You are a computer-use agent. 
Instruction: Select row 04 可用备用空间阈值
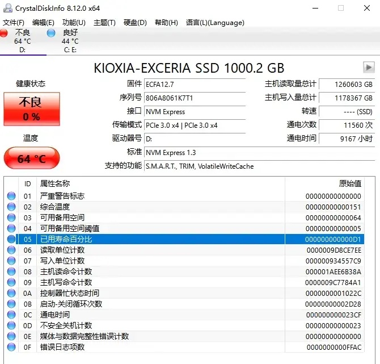[184, 229]
